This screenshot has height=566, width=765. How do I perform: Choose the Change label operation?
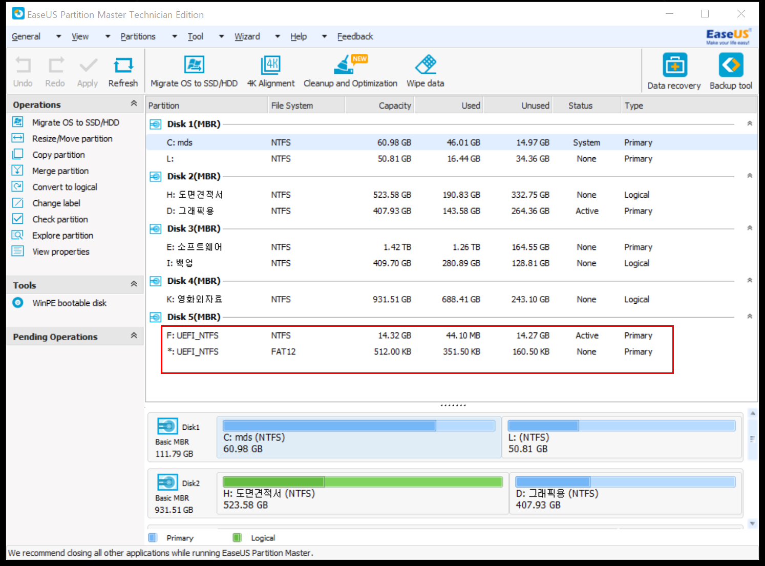tap(56, 203)
